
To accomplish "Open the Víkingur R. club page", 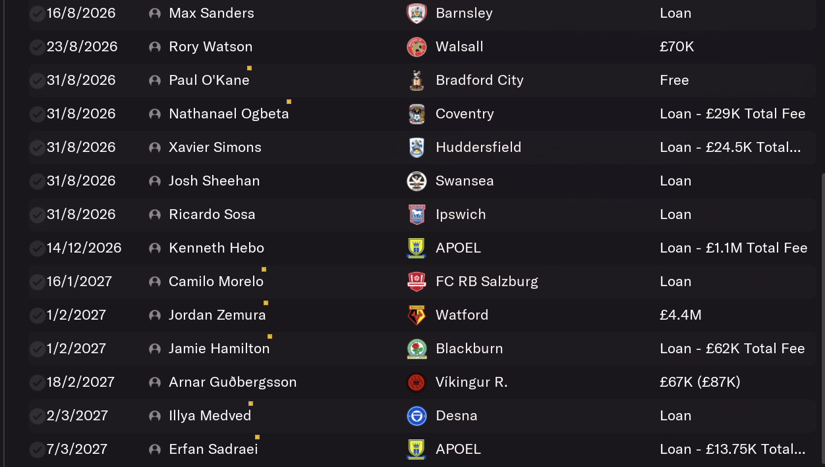I will 471,382.
